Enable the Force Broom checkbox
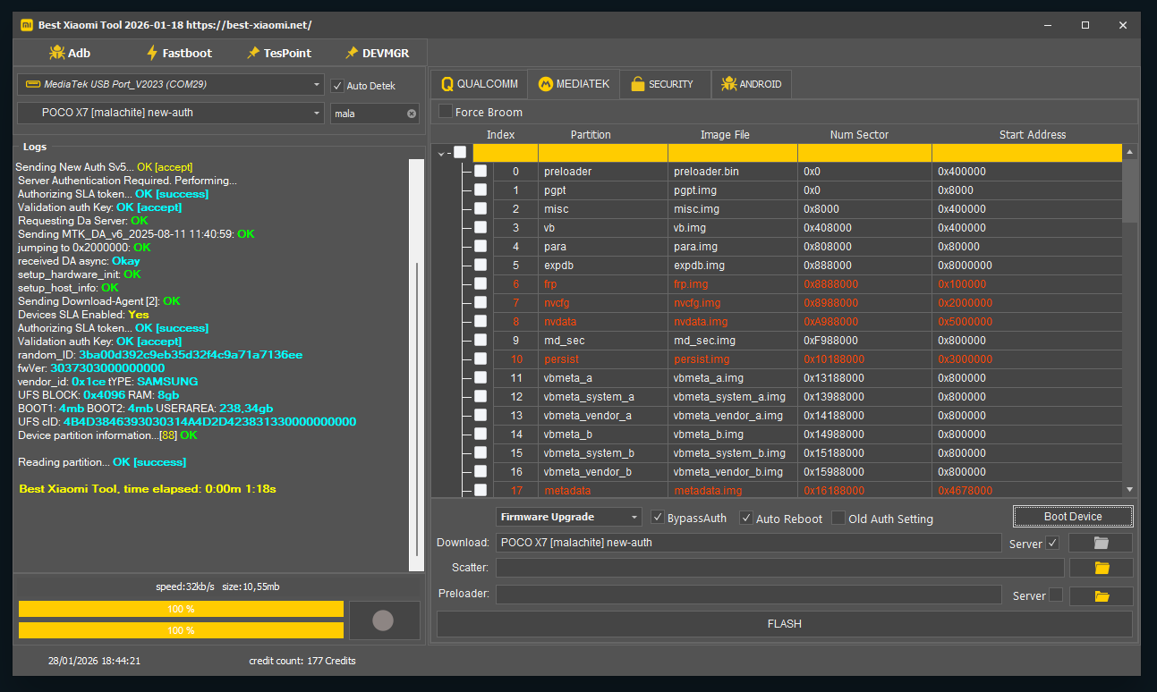This screenshot has width=1157, height=692. coord(445,112)
